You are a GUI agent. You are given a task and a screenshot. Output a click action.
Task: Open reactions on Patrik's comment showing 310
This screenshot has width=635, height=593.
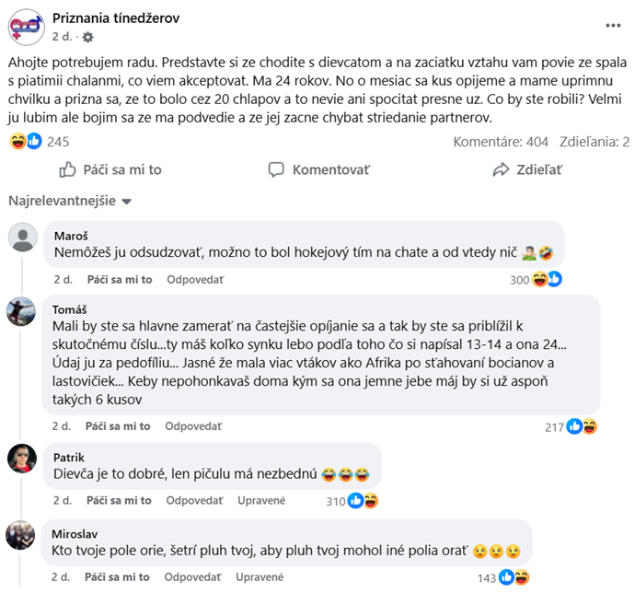363,501
